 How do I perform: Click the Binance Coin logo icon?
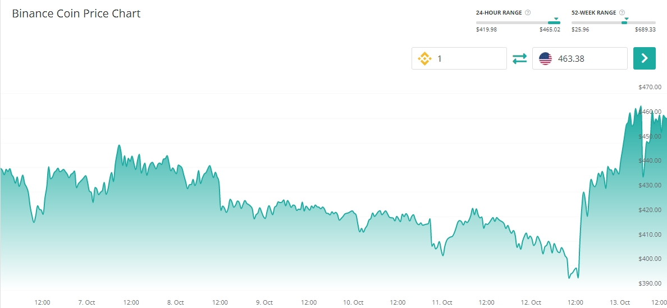(x=424, y=58)
